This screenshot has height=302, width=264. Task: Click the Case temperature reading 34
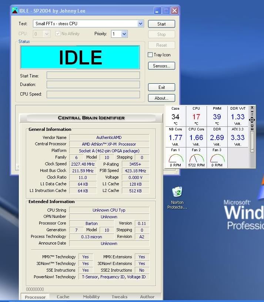click(176, 117)
